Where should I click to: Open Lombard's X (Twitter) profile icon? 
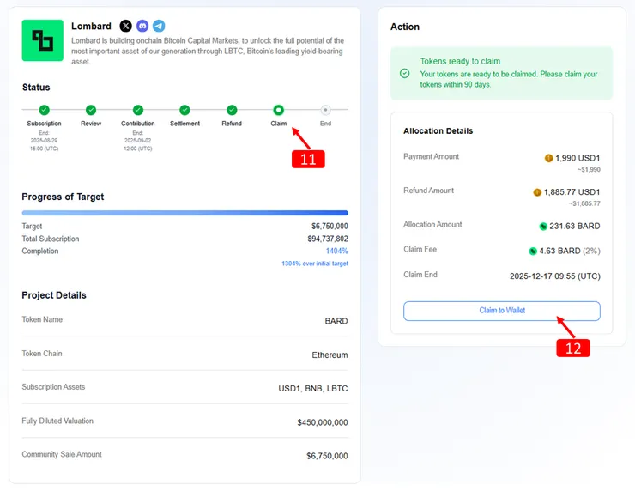click(125, 26)
